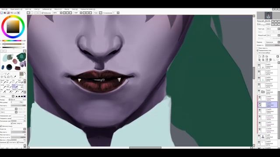Image resolution: width=280 pixels, height=157 pixels.
Task: Select the zoom magnifier tool
Action: pyautogui.click(x=5, y=77)
